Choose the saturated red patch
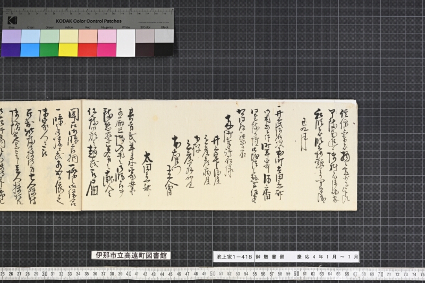 pos(88,50)
